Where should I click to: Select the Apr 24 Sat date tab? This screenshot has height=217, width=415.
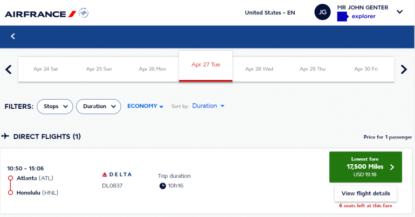click(46, 69)
